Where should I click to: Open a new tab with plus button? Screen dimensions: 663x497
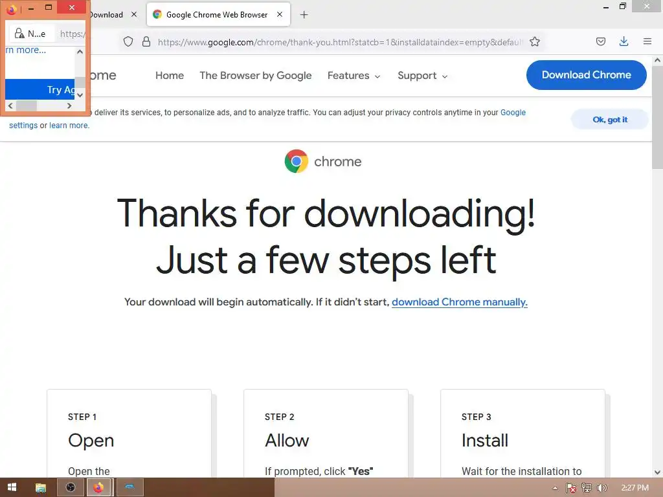click(x=304, y=15)
